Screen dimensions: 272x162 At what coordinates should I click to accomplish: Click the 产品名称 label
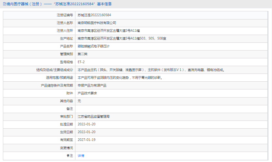click(x=66, y=46)
